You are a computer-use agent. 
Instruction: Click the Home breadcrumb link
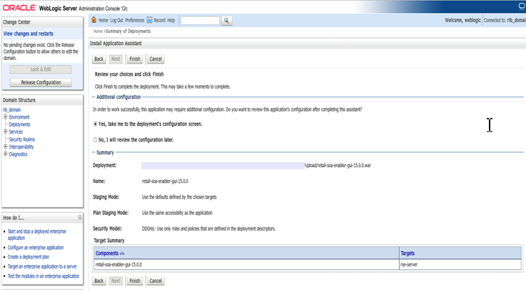pyautogui.click(x=98, y=31)
